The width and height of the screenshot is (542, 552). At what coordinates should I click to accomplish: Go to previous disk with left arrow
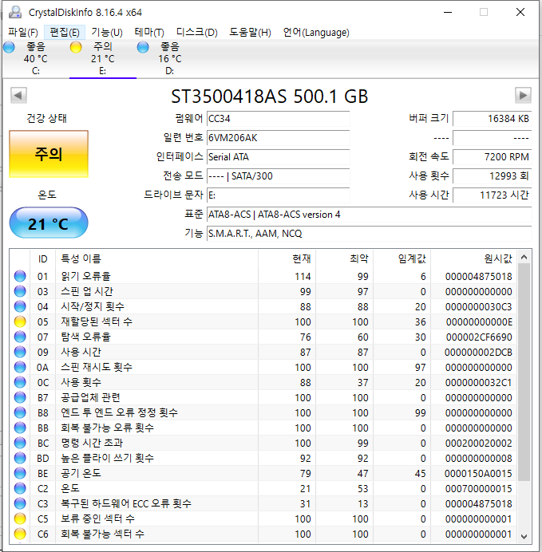pos(18,95)
